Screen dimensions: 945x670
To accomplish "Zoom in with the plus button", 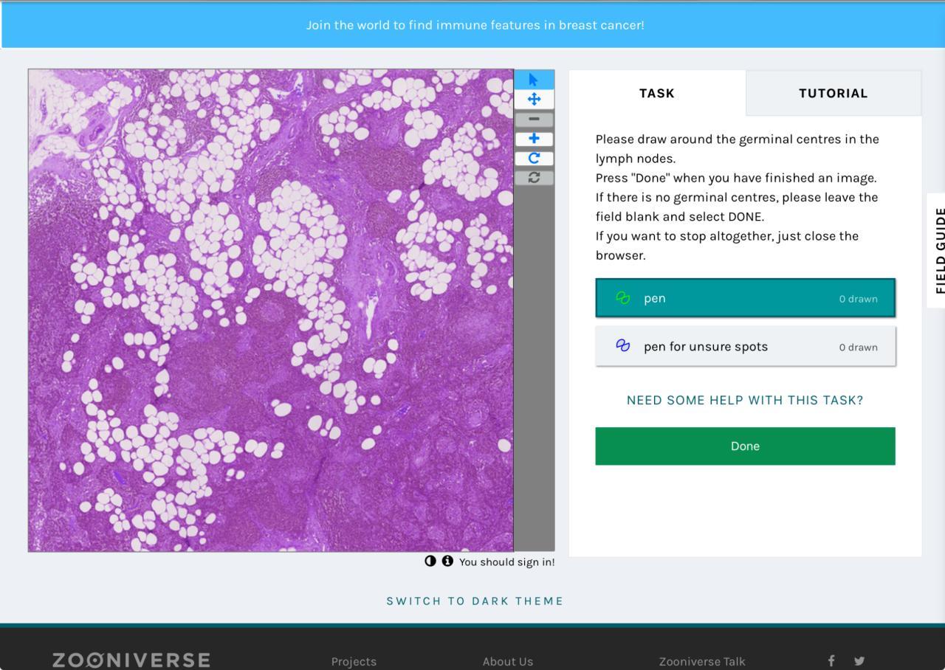I will click(x=534, y=138).
